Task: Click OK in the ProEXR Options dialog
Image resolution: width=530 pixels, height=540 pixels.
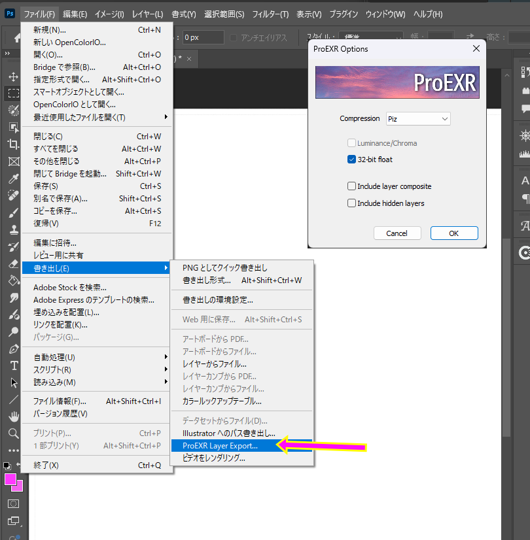Action: click(x=454, y=233)
